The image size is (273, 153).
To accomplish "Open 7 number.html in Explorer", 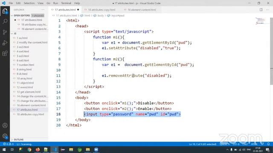I will click(x=25, y=65).
